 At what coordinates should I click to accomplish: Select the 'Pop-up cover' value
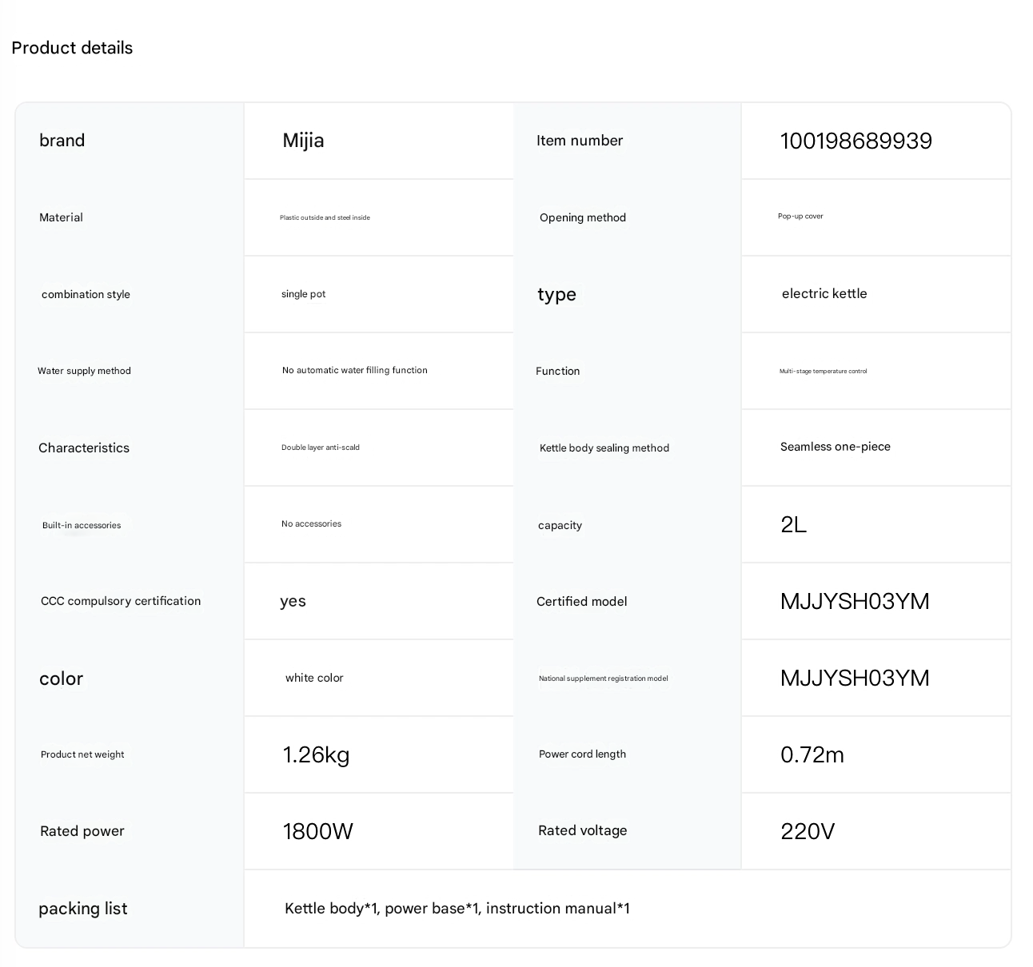click(800, 217)
